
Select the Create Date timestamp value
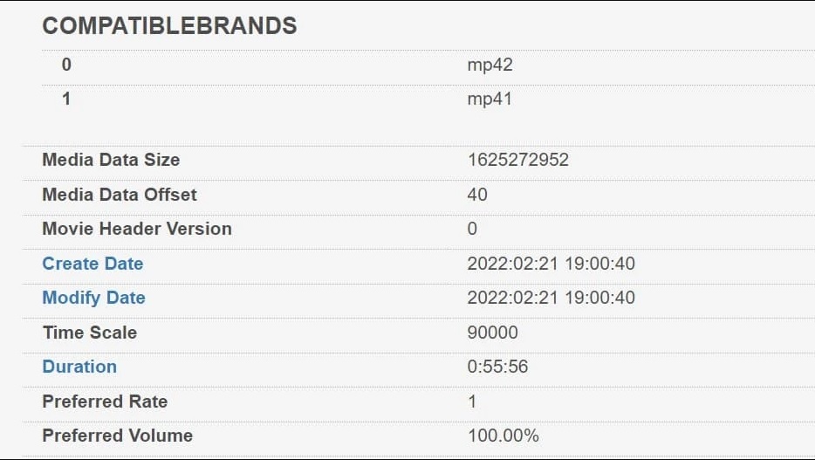point(551,264)
